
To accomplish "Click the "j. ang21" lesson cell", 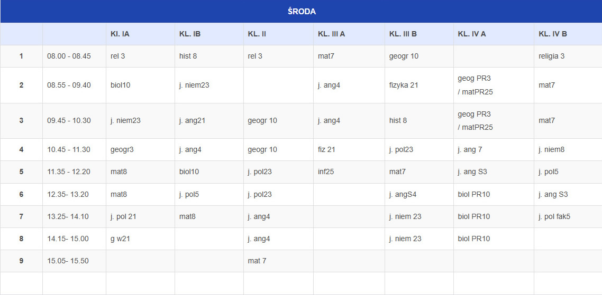I will pyautogui.click(x=192, y=120).
